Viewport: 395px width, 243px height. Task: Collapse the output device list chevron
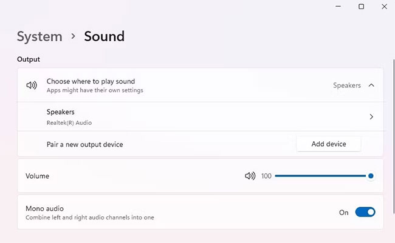(371, 85)
